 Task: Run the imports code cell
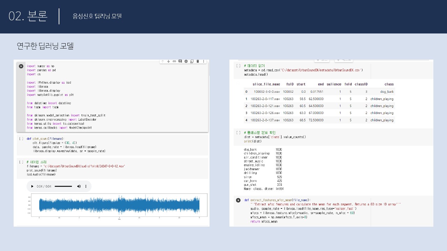coord(21,66)
